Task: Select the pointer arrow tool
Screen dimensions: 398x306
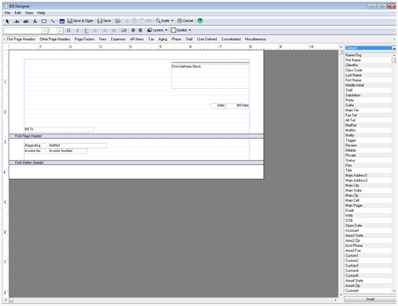Action: click(x=7, y=21)
